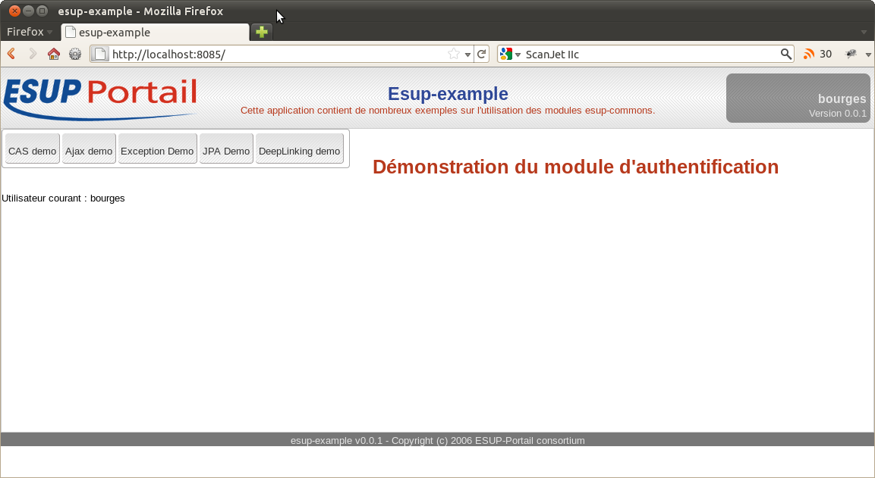The image size is (875, 478).
Task: Open a new tab with the plus icon
Action: [x=262, y=32]
